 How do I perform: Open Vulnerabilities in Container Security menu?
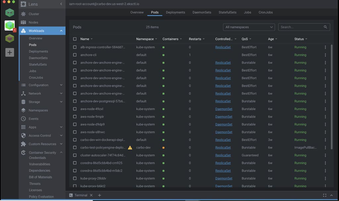coord(40,164)
